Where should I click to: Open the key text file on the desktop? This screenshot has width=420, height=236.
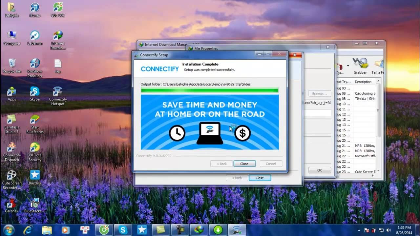58,66
